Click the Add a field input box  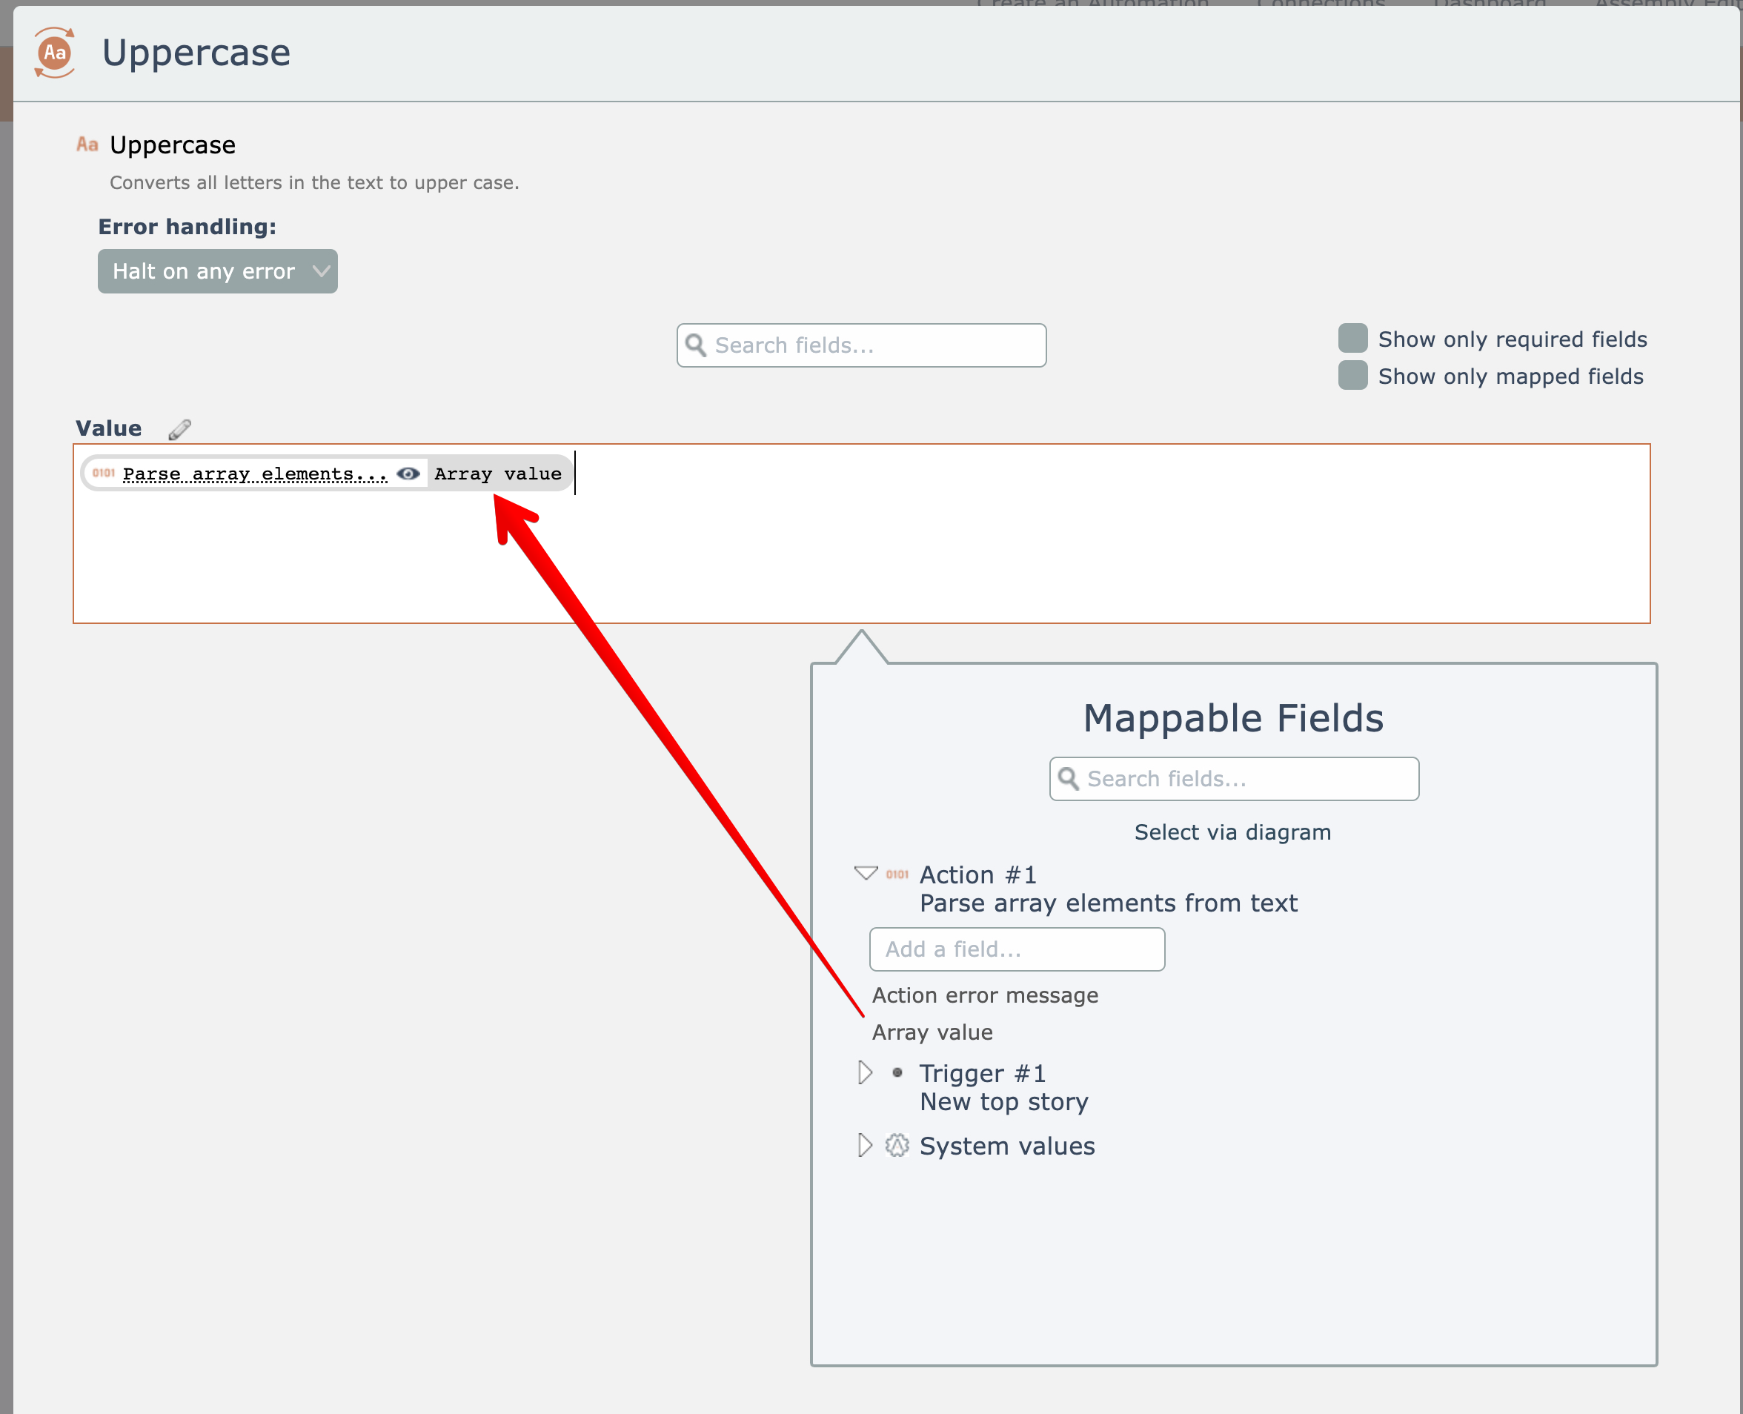tap(1017, 949)
